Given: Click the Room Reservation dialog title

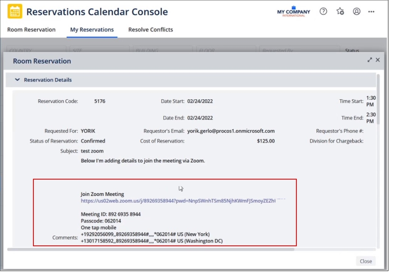Looking at the screenshot, I should pos(42,61).
